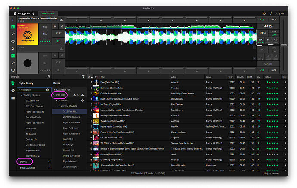Click the user profile icon beside 2TB SSD
Image resolution: width=297 pixels, height=188 pixels.
(82, 95)
